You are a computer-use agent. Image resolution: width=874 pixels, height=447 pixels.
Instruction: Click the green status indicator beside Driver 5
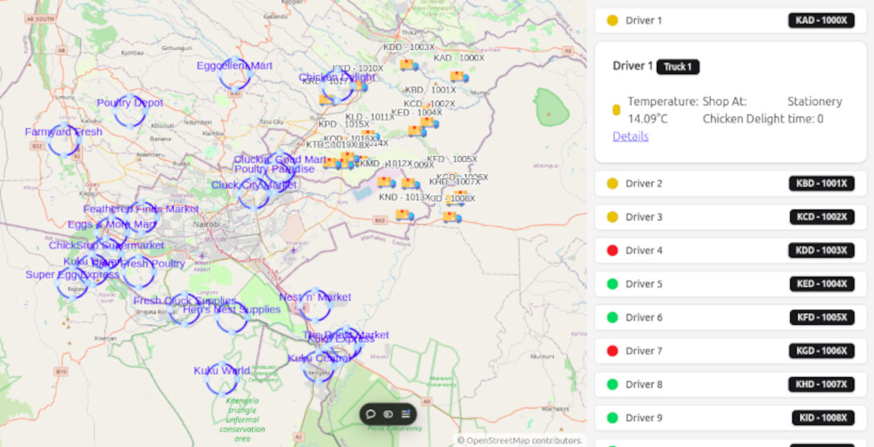(x=613, y=284)
